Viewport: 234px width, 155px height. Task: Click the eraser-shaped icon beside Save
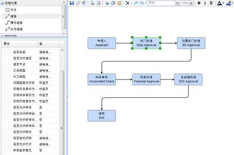coord(78,3)
